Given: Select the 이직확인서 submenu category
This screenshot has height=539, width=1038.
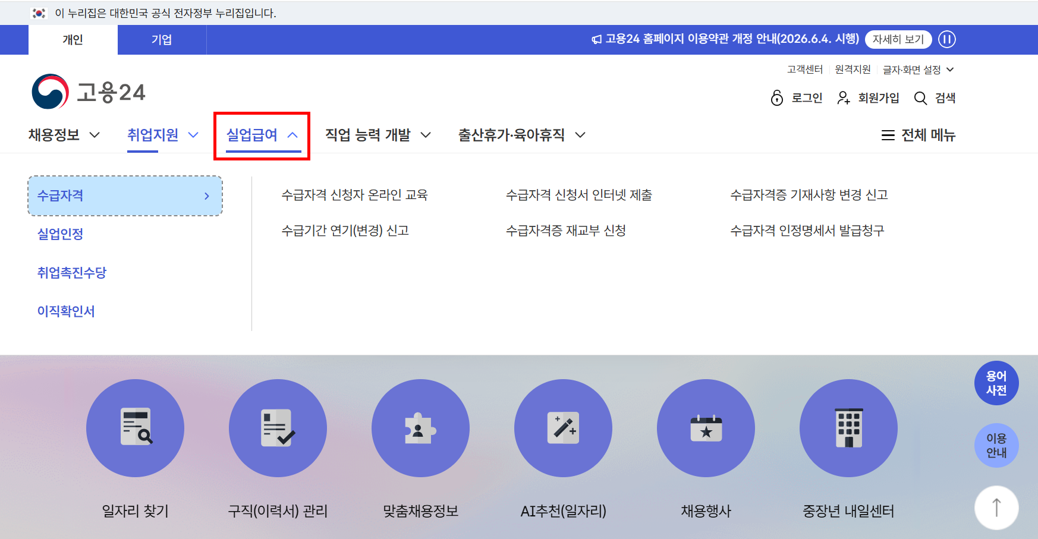Looking at the screenshot, I should click(x=66, y=311).
